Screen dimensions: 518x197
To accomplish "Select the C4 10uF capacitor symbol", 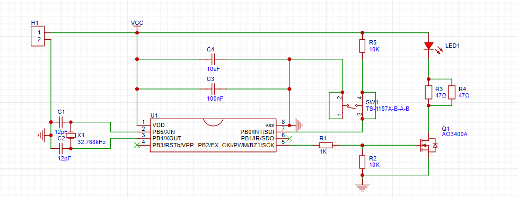I will pyautogui.click(x=214, y=59).
